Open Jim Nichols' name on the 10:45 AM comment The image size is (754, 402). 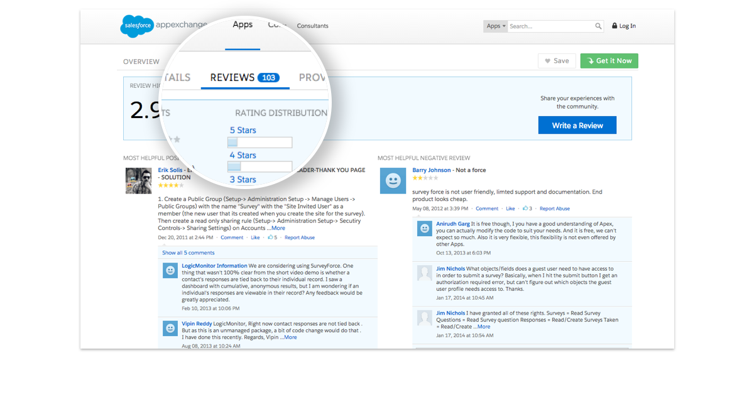(451, 268)
